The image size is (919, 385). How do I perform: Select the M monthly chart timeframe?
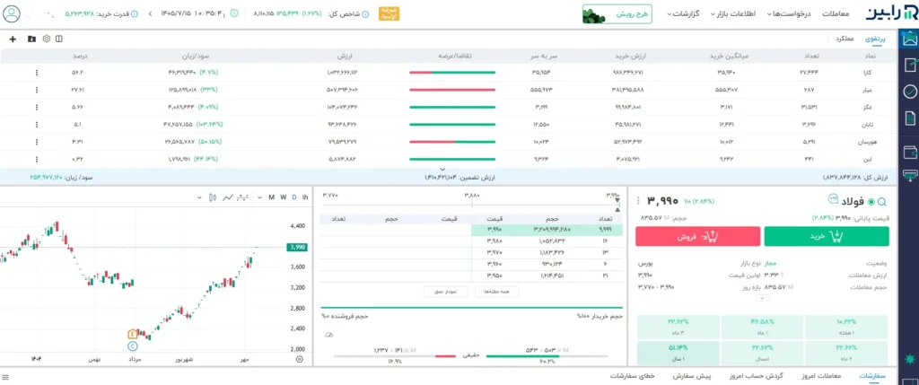pyautogui.click(x=271, y=197)
